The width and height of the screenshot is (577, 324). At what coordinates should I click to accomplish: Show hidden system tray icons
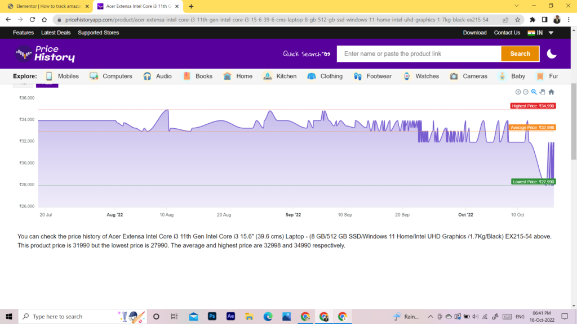point(430,316)
